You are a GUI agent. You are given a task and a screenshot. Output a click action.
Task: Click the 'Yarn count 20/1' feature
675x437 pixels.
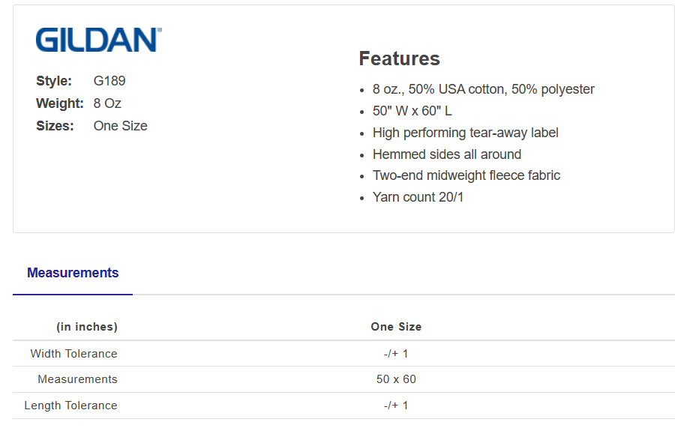pos(418,197)
